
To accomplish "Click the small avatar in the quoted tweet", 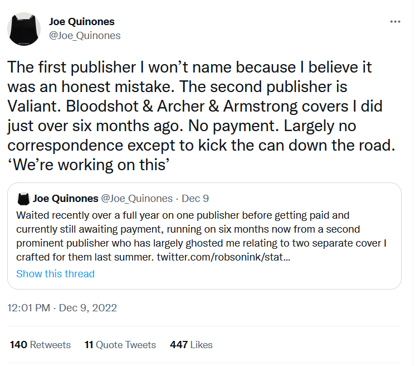I will (23, 199).
